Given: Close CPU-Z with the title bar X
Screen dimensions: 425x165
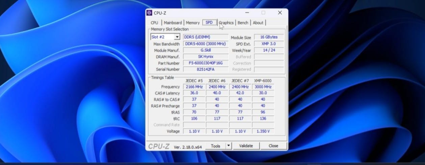Looking at the screenshot, I should pyautogui.click(x=280, y=13).
